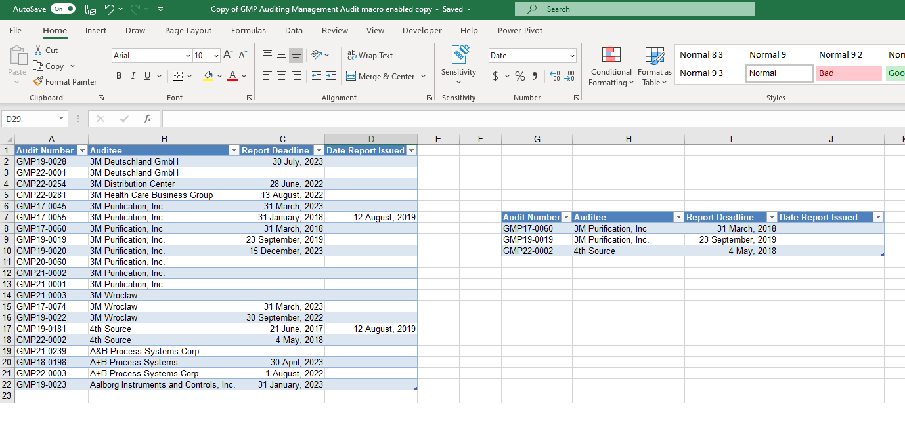Decrease font size with the small A
This screenshot has height=425, width=905.
click(243, 56)
